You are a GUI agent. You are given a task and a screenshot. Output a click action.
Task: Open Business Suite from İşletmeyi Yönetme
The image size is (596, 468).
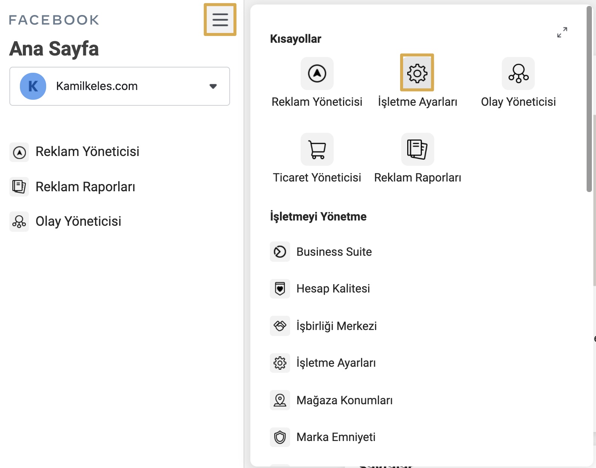(334, 252)
